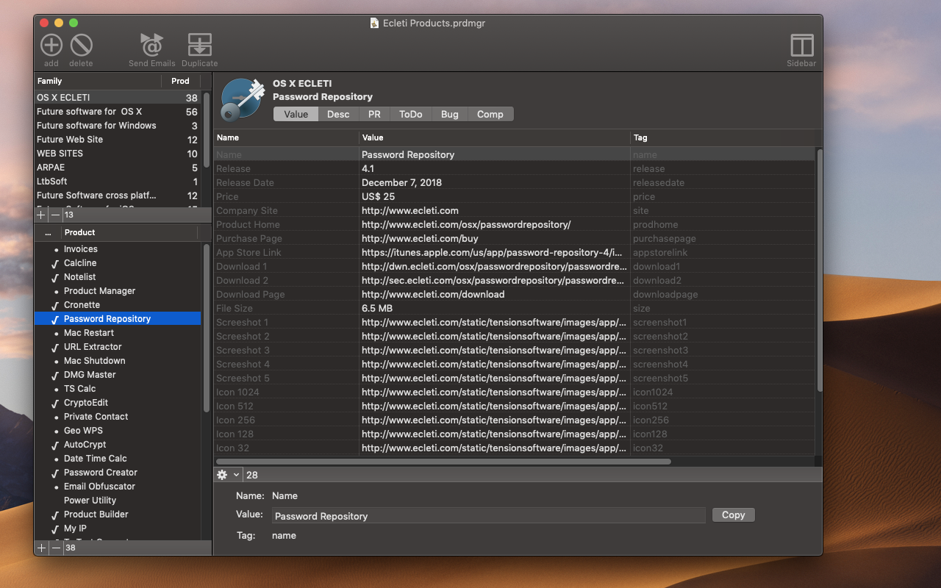Click the Duplicate toolbar icon
The image size is (941, 588).
point(199,46)
